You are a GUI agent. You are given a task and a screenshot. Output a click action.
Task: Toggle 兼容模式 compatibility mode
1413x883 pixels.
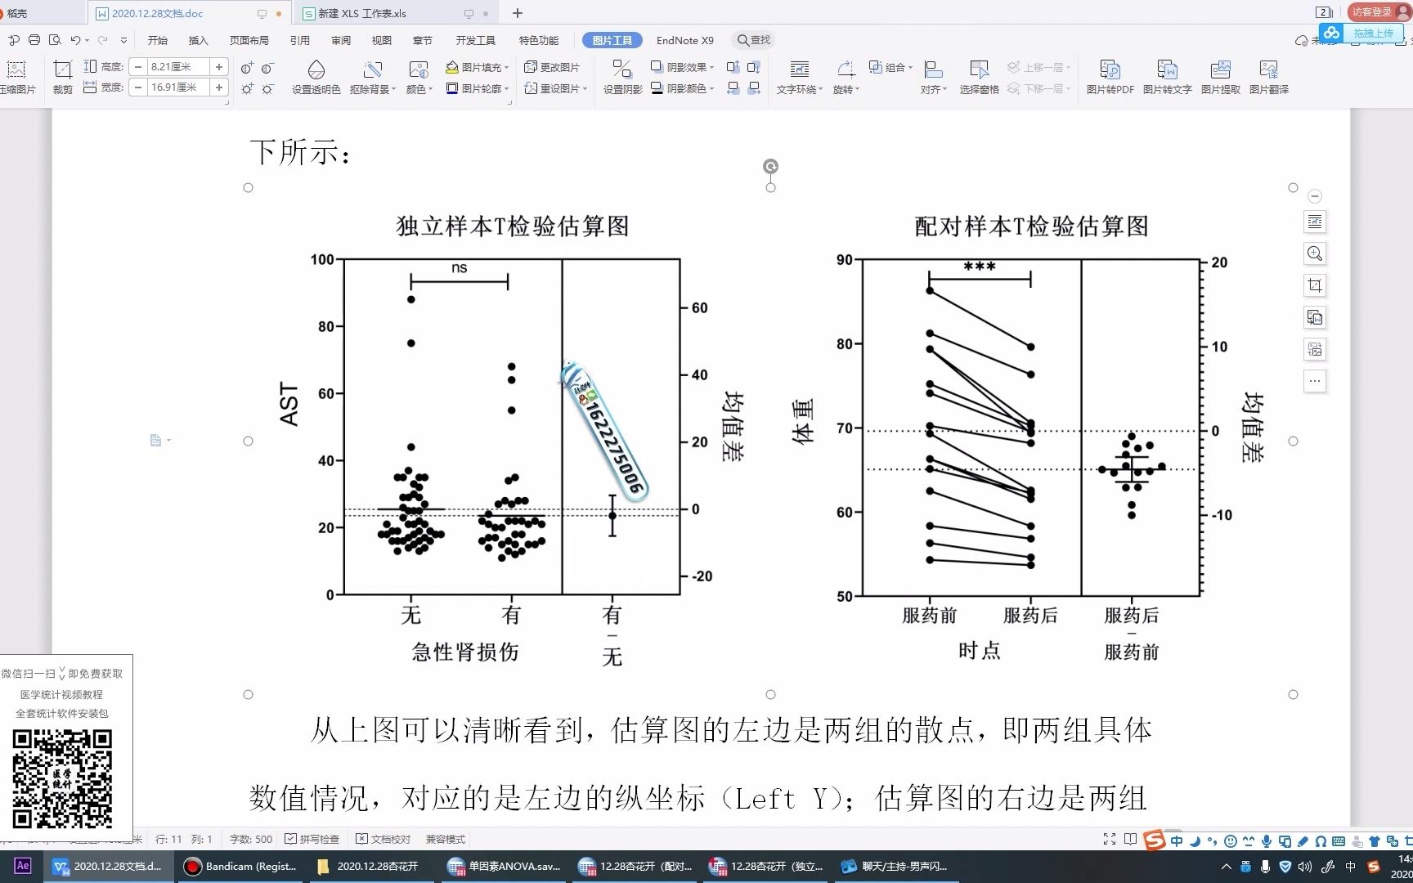pyautogui.click(x=443, y=838)
